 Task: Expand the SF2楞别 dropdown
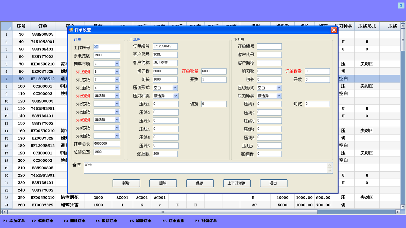(117, 95)
